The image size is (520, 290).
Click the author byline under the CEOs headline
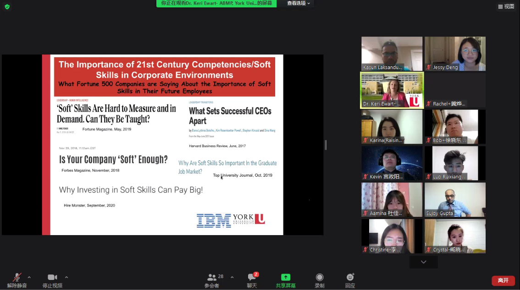coord(232,131)
